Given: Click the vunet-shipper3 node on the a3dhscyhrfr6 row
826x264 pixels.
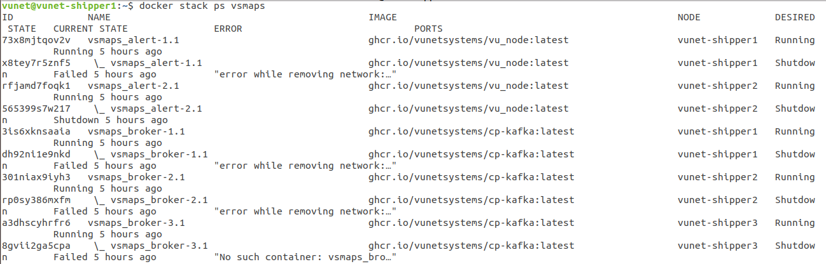Looking at the screenshot, I should [718, 223].
